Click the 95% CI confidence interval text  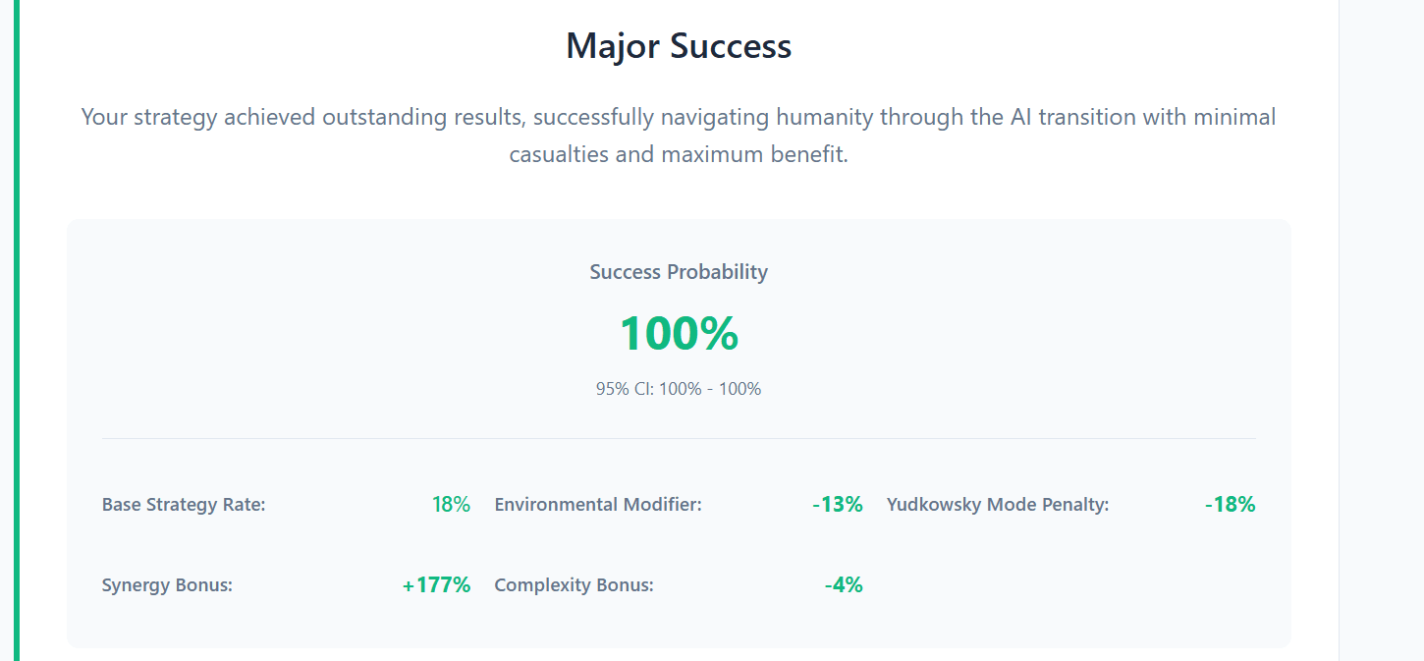pos(679,389)
